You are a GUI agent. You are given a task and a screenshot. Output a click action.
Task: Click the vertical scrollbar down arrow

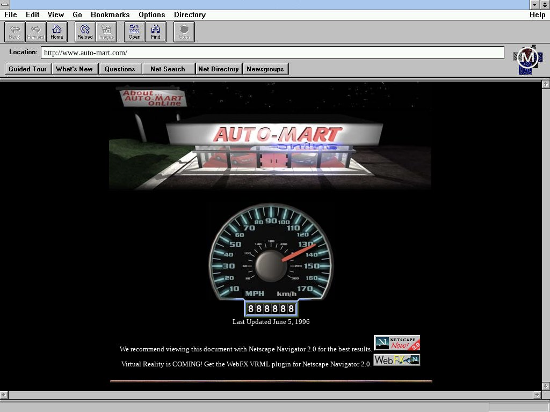[545, 386]
